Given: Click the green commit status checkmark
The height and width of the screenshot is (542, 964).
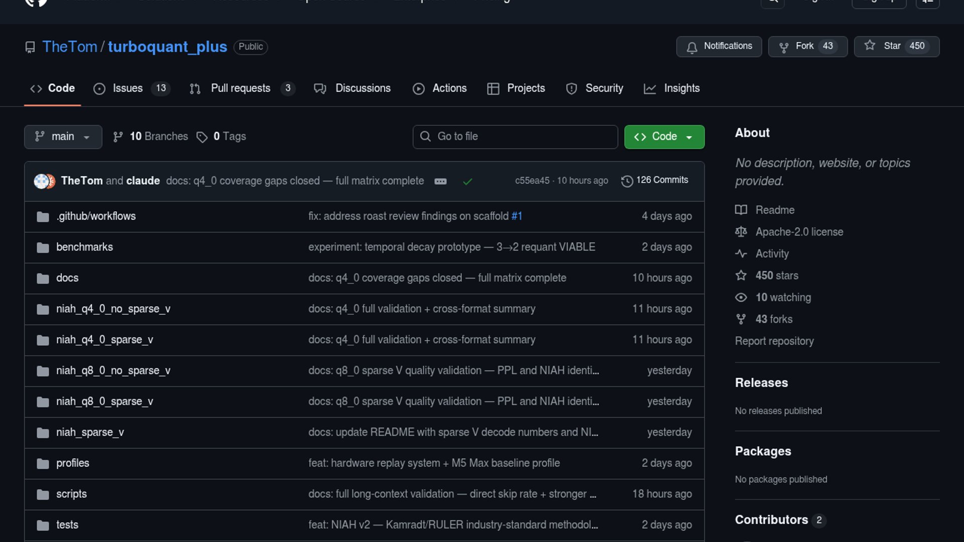Looking at the screenshot, I should (467, 181).
